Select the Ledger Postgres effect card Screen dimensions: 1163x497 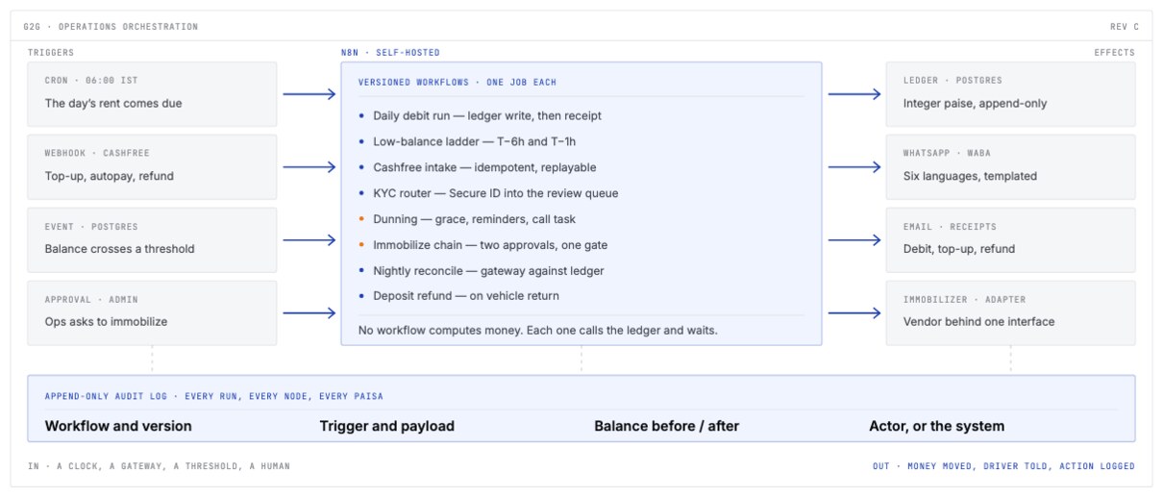click(1010, 94)
